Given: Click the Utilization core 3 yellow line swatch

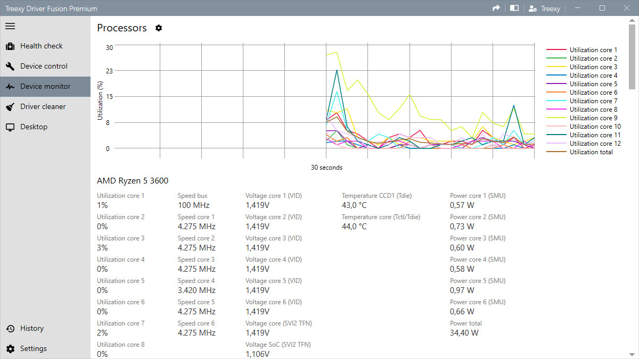Looking at the screenshot, I should pos(556,67).
